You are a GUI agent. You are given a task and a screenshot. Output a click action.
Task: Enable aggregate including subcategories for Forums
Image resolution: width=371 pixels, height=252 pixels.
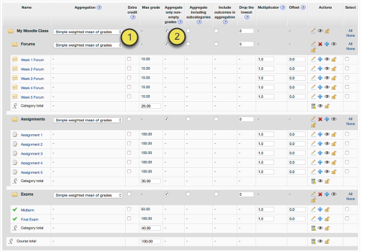(188, 44)
